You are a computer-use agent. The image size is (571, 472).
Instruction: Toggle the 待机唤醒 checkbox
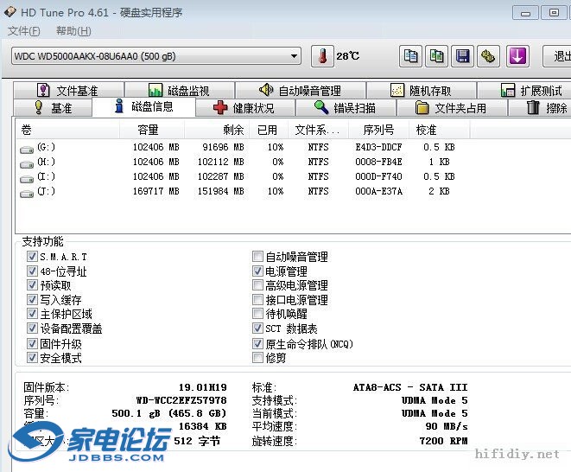coord(257,314)
